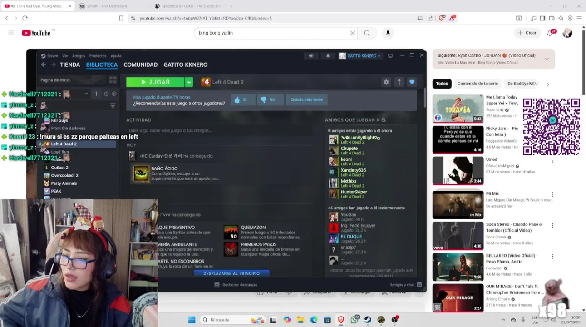Select 'Contenido de la serie' chip

pos(478,84)
